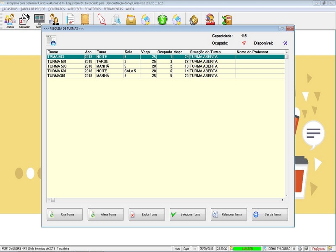
Task: Click the Excluir Turma button
Action: pos(147,214)
